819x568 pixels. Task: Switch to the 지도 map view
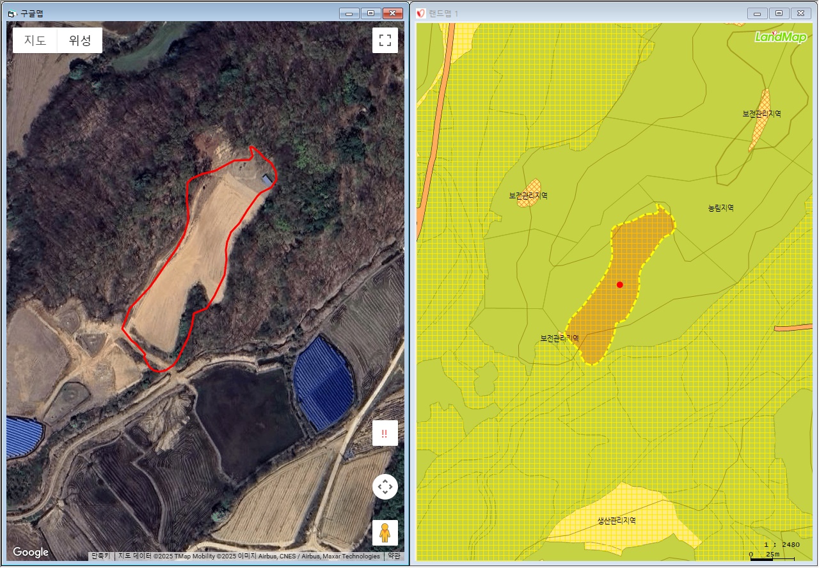35,40
